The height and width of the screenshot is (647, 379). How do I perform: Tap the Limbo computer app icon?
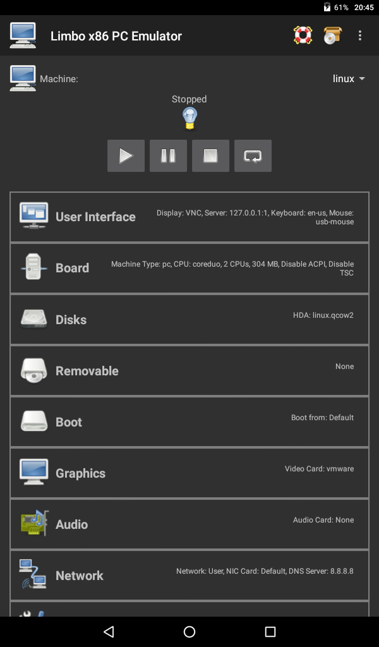point(23,35)
